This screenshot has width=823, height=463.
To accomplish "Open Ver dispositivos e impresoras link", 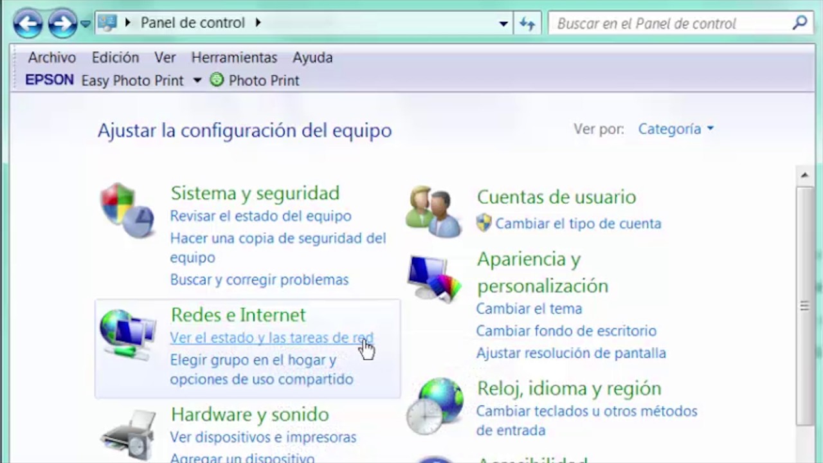I will [x=262, y=437].
